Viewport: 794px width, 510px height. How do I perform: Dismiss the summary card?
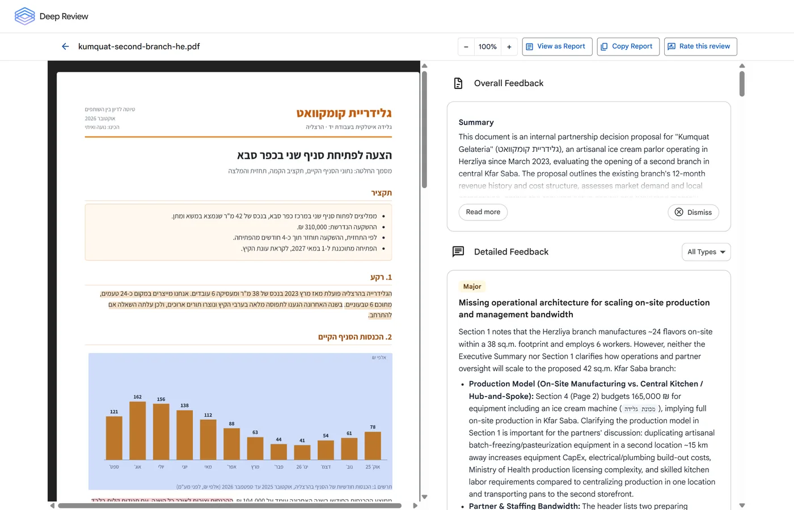693,212
